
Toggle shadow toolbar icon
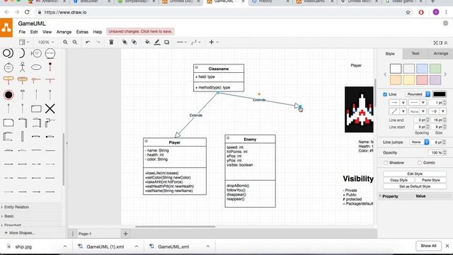coord(167,42)
